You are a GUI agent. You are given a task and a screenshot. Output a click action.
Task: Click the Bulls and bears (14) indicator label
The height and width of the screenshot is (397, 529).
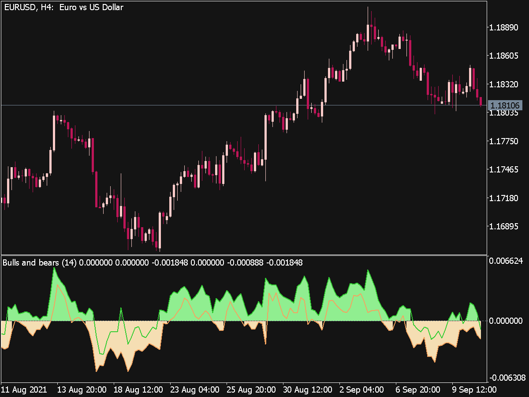tap(40, 263)
